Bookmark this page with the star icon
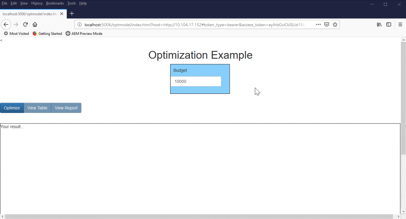The height and width of the screenshot is (219, 406). (x=335, y=25)
